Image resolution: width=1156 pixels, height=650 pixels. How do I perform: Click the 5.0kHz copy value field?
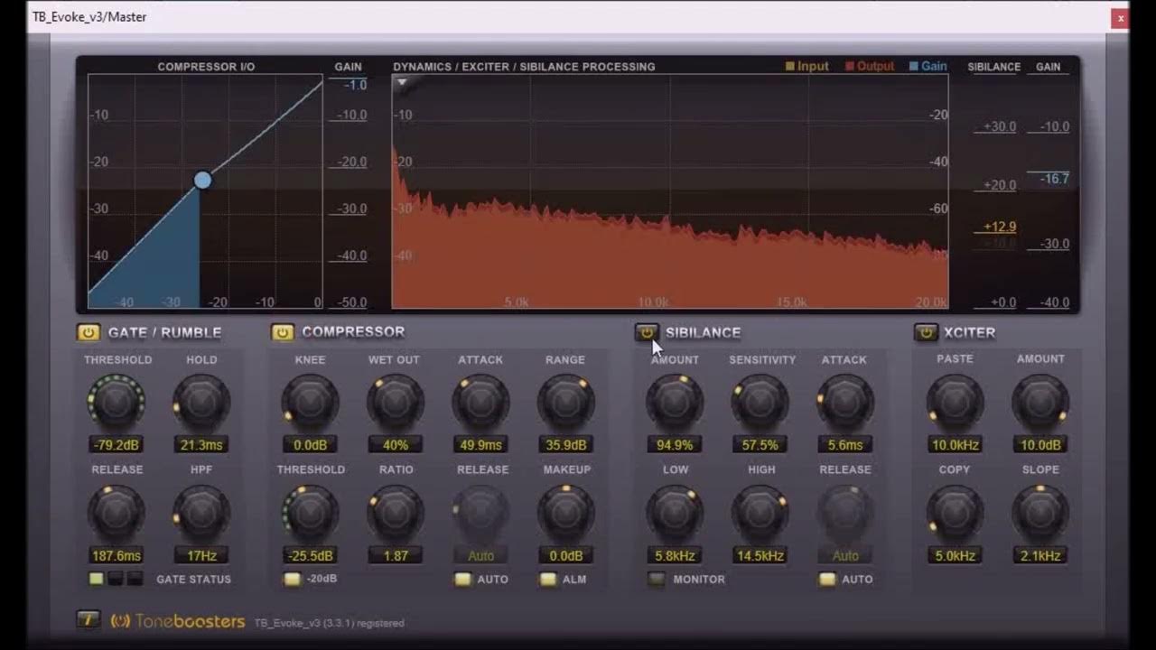[x=955, y=556]
